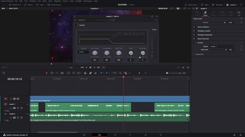Reset the Ducker Duck Level
Screen dimensions: 245x137
(x=242, y=50)
